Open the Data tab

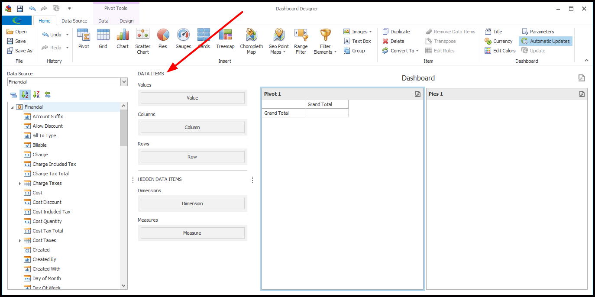103,21
